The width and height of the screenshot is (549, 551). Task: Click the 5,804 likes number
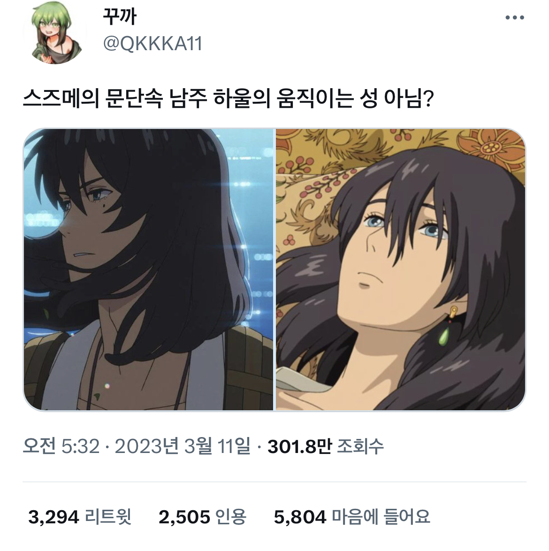pyautogui.click(x=300, y=517)
